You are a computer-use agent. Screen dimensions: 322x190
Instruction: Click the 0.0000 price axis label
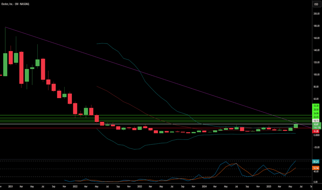[x=316, y=135]
